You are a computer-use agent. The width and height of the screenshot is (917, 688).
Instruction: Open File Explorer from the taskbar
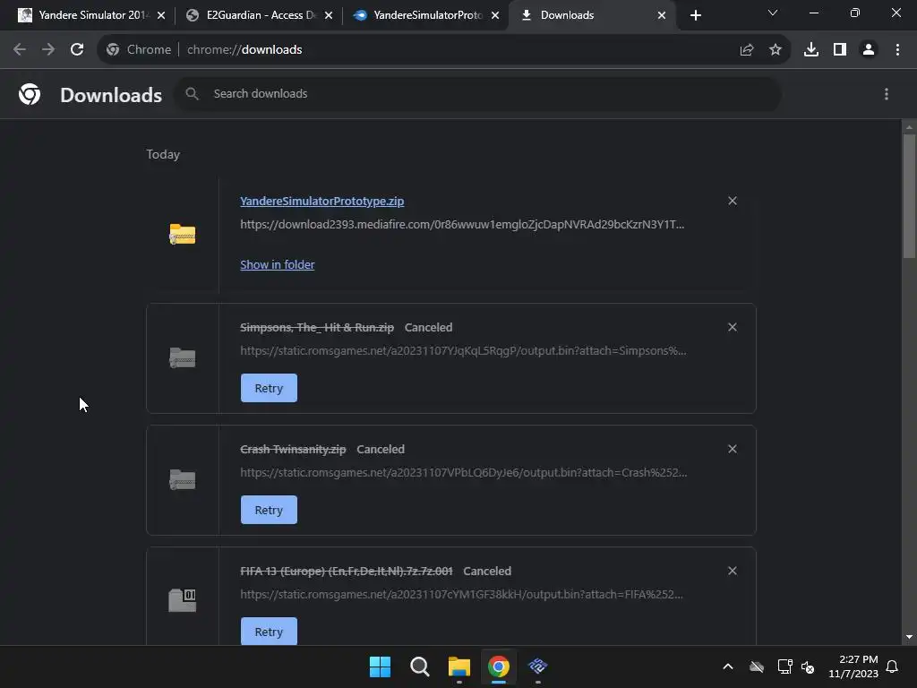click(x=459, y=666)
